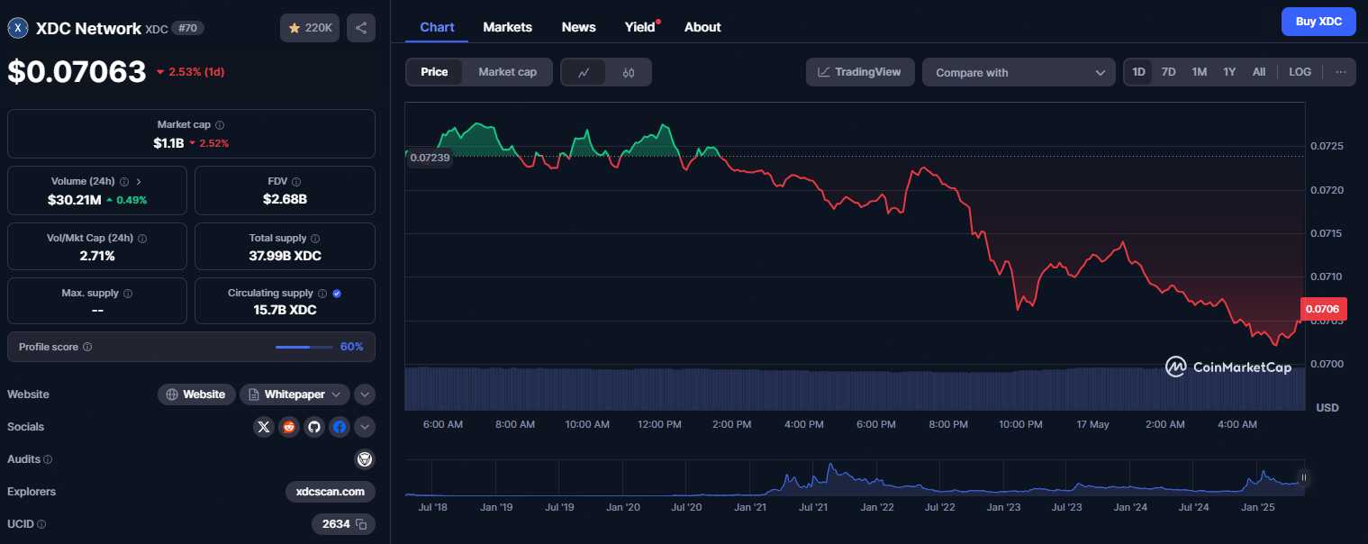Viewport: 1368px width, 544px height.
Task: Click the 0.0706 current price label
Action: [1324, 309]
